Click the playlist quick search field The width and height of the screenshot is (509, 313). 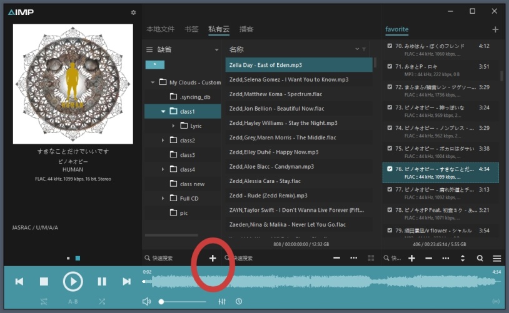393,258
